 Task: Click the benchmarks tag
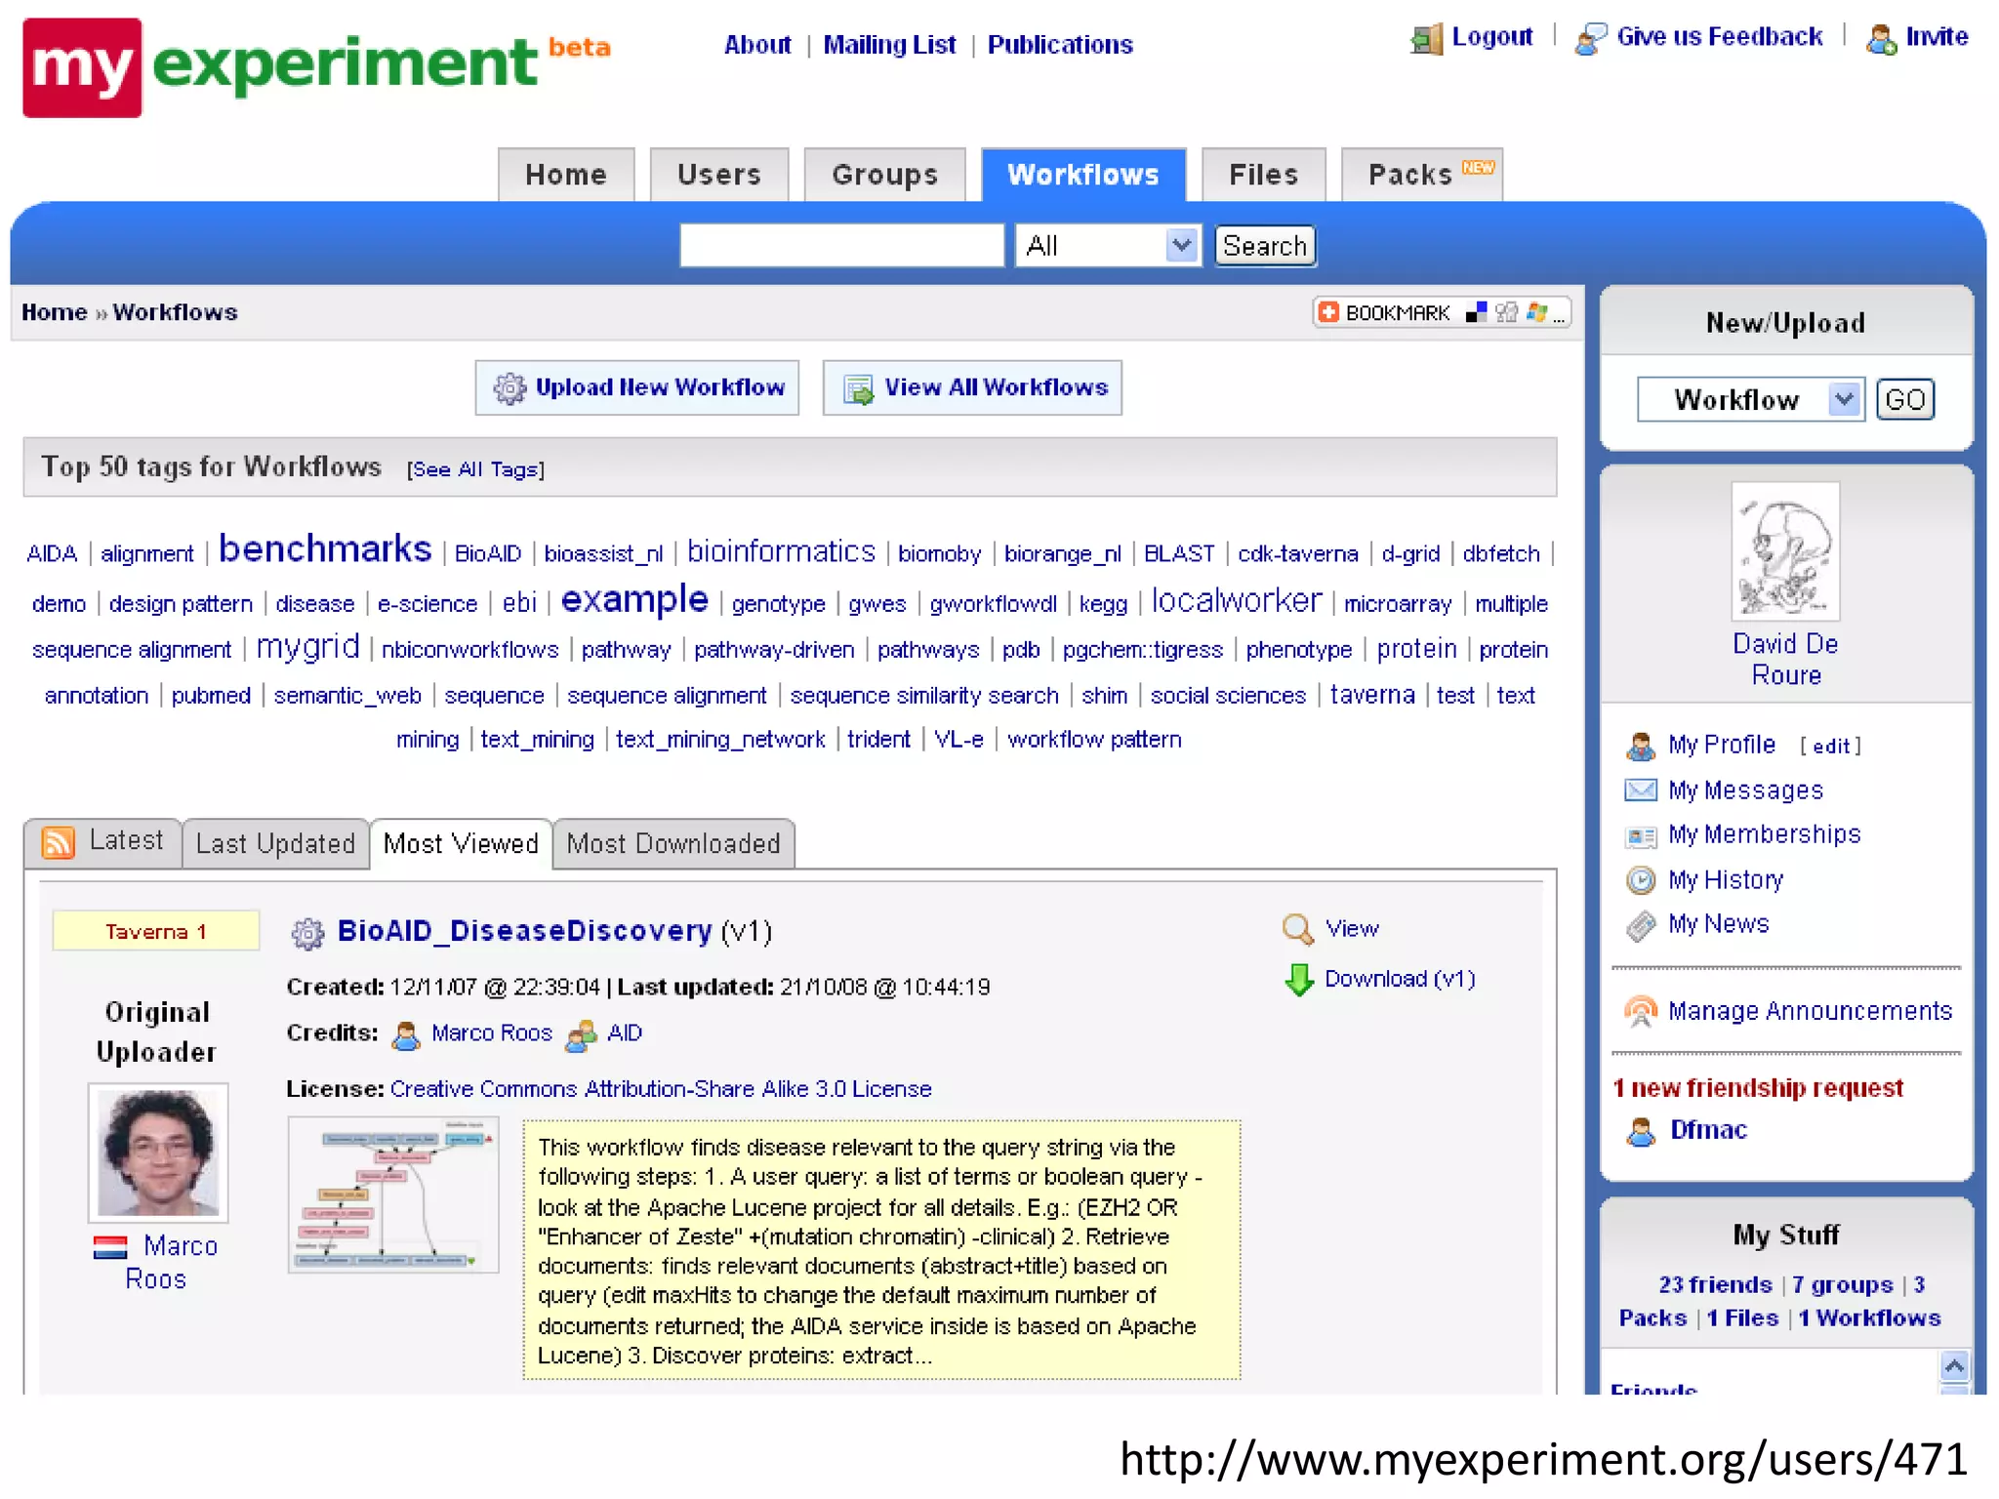(325, 549)
